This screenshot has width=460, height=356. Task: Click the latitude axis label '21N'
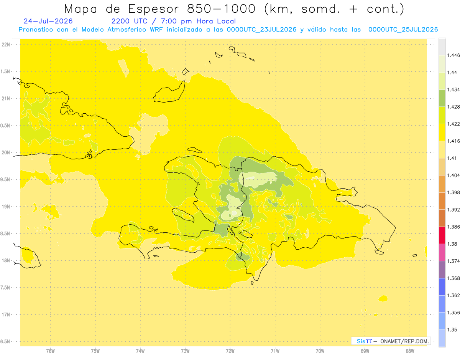(6, 99)
